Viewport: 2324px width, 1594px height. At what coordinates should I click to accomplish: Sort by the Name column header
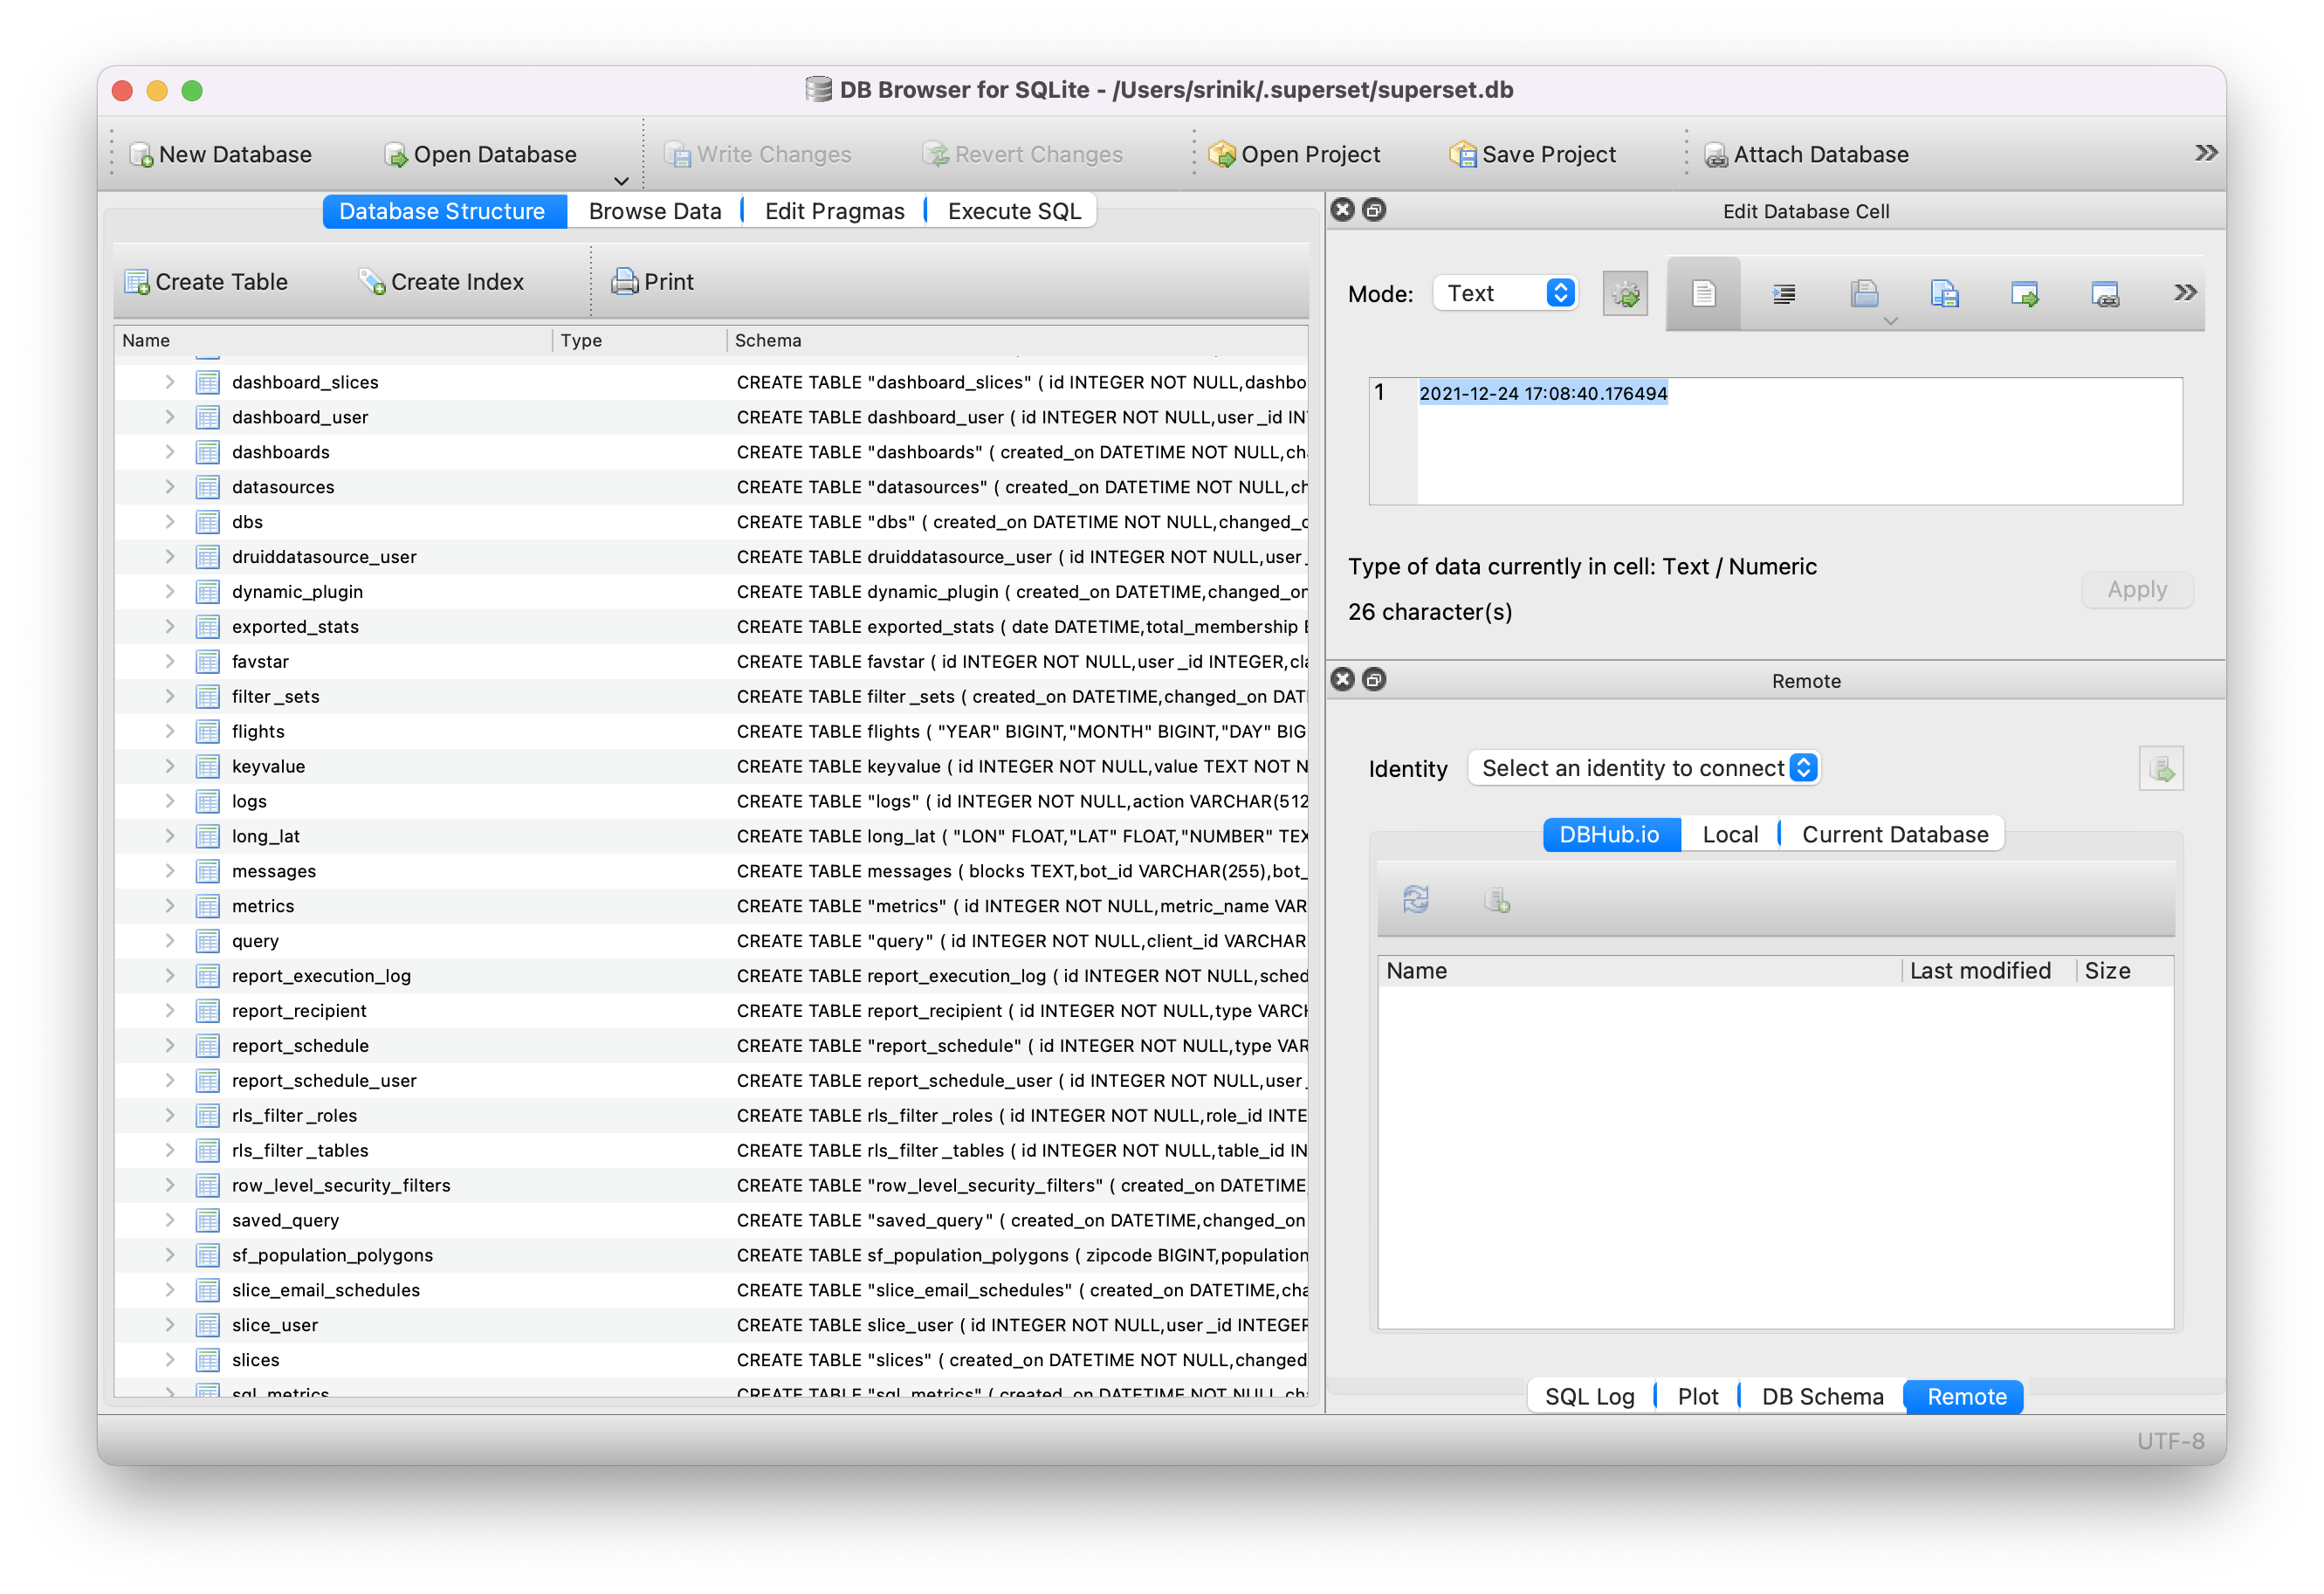[333, 340]
